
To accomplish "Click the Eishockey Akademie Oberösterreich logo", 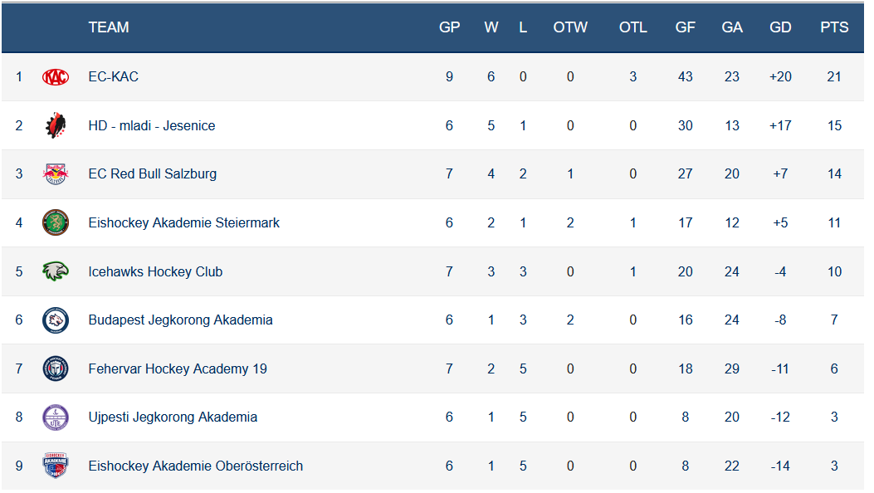I will tap(56, 466).
